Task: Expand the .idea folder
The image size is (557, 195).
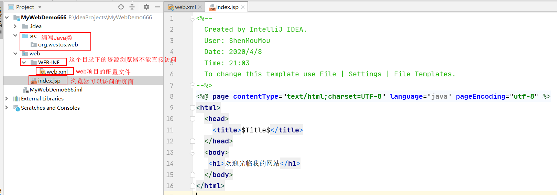Action: point(15,26)
